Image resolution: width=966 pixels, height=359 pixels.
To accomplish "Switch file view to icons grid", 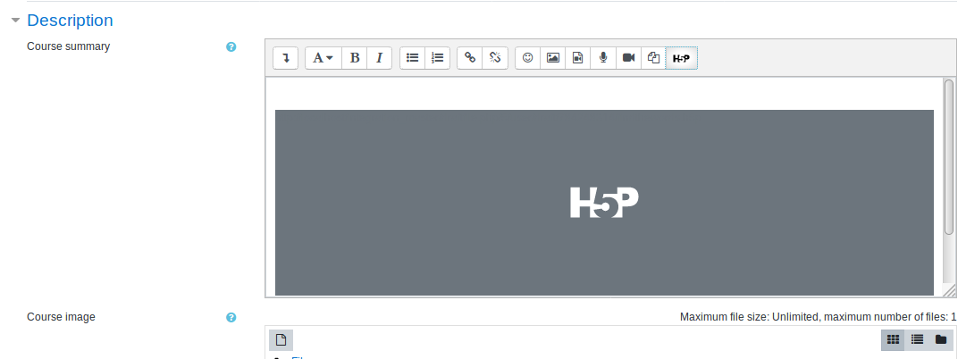I will pyautogui.click(x=893, y=339).
